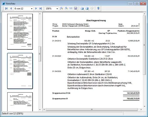
Task: Click the zoom in magnifier icon
Action: 62,8
